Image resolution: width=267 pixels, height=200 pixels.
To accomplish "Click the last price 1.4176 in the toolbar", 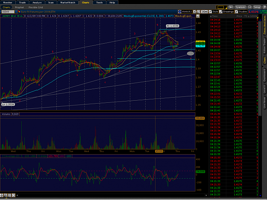I will [x=253, y=12].
